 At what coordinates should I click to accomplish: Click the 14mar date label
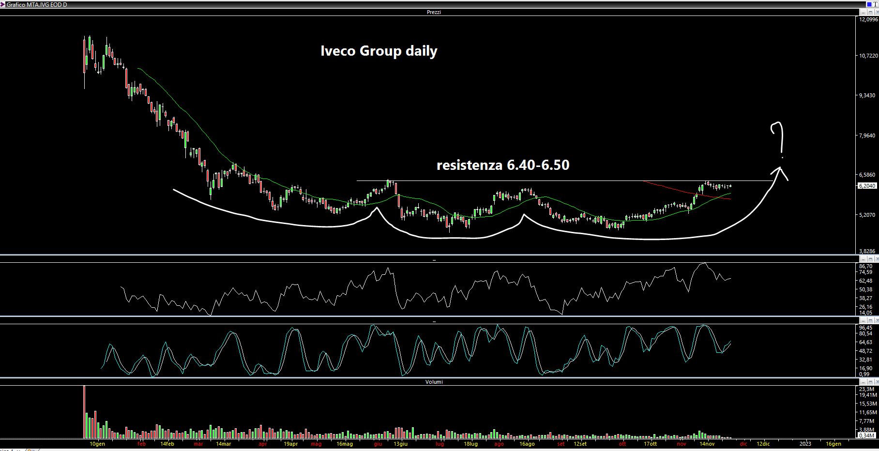pos(224,444)
